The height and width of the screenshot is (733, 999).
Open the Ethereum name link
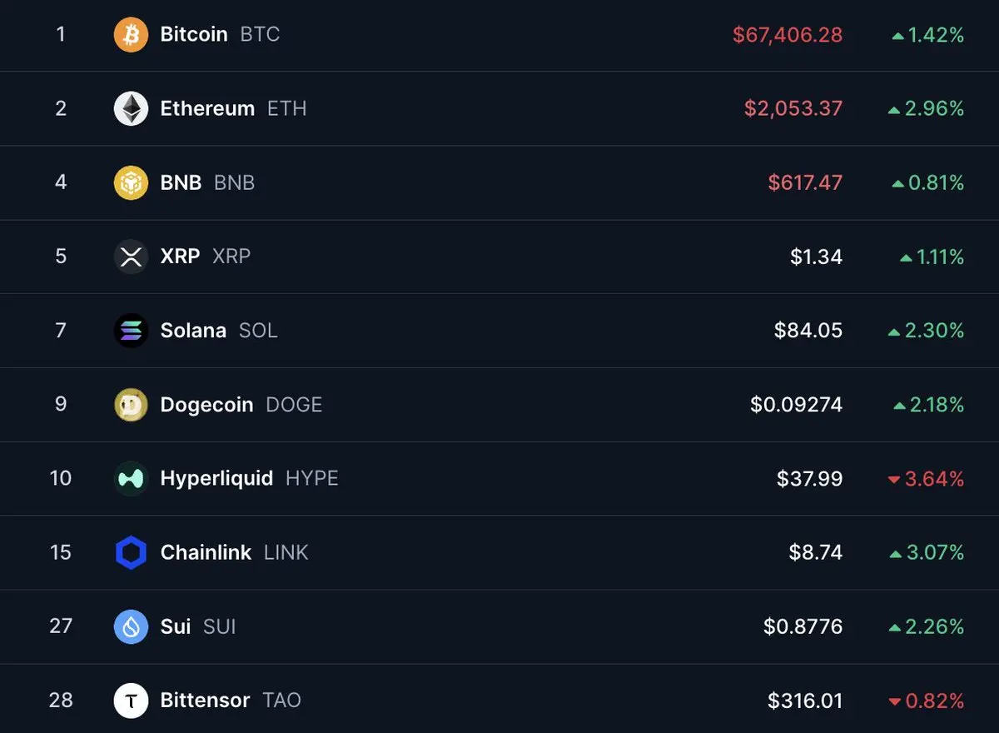pos(207,109)
